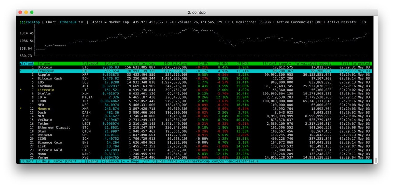The width and height of the screenshot is (394, 187).
Task: Select the Ethereum Classic row name
Action: pos(54,128)
